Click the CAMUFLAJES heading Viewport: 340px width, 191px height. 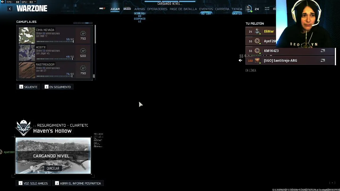coord(26,22)
